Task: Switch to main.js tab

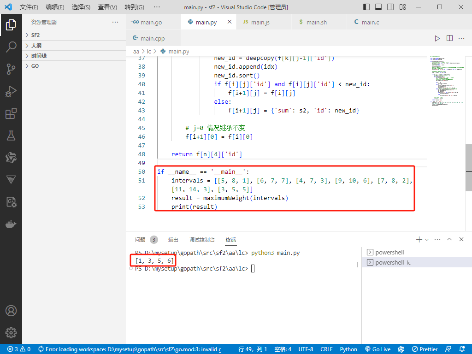Action: (x=264, y=22)
